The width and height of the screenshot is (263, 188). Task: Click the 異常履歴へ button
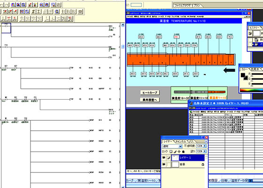(150, 100)
